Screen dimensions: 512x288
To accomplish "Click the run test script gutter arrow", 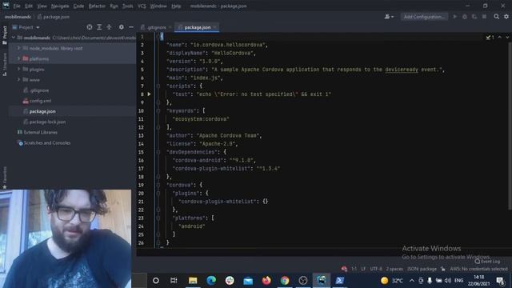I will pos(150,94).
